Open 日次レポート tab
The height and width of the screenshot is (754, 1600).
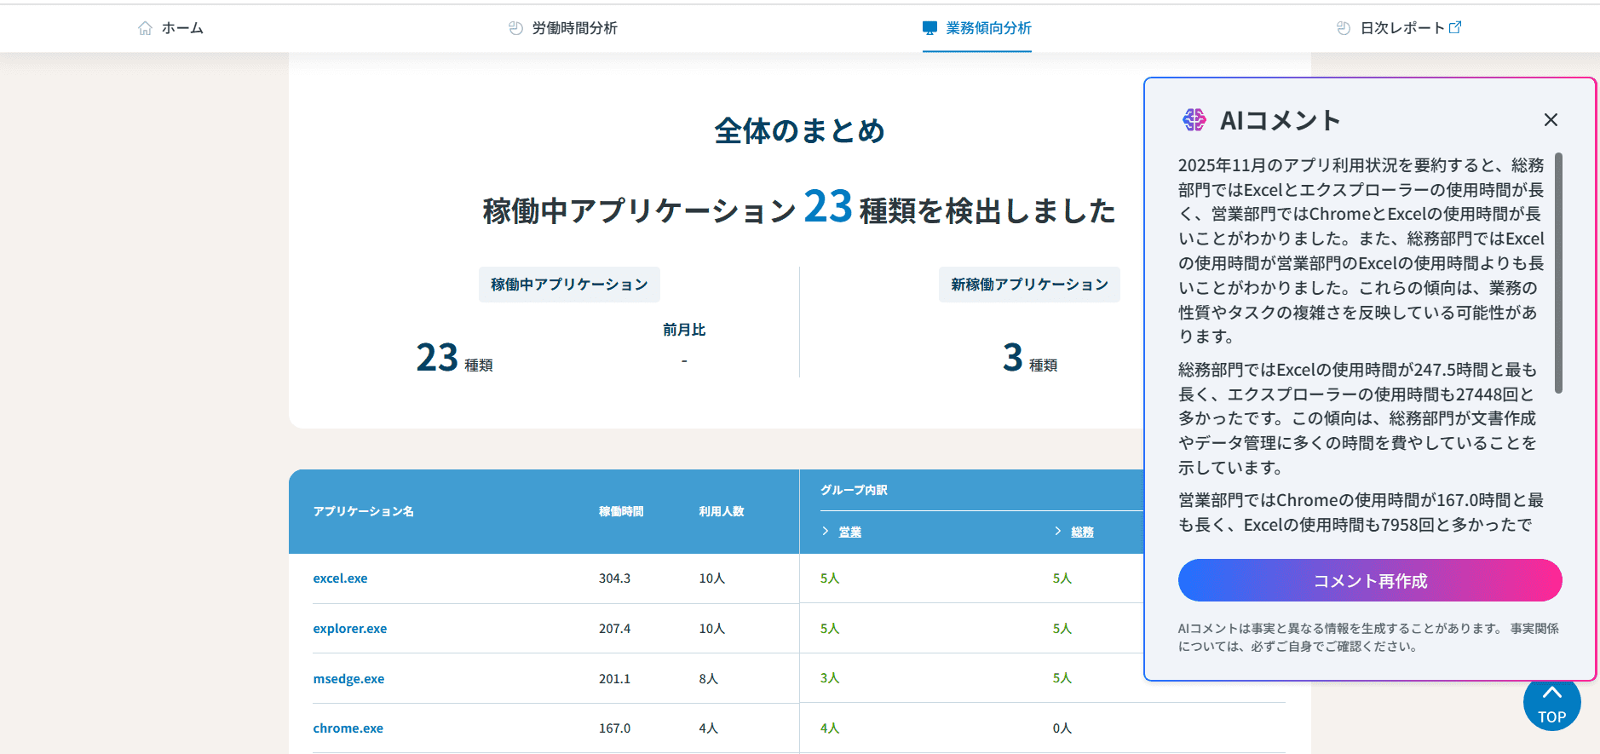(1401, 28)
